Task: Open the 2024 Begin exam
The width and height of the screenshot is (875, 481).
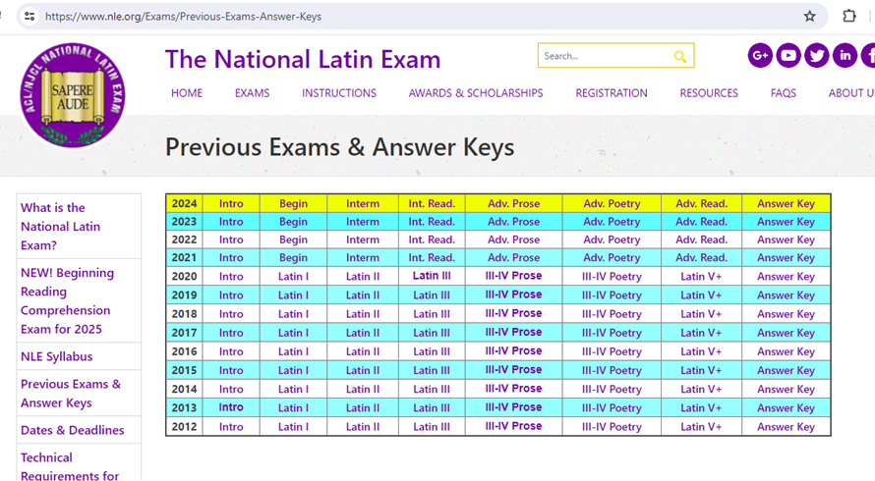Action: click(x=293, y=203)
